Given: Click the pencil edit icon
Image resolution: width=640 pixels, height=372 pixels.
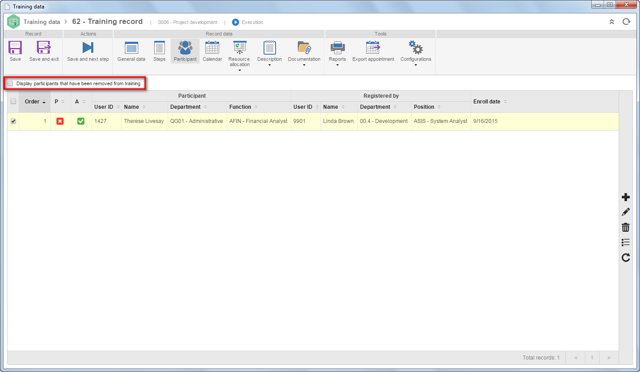Looking at the screenshot, I should pyautogui.click(x=626, y=212).
